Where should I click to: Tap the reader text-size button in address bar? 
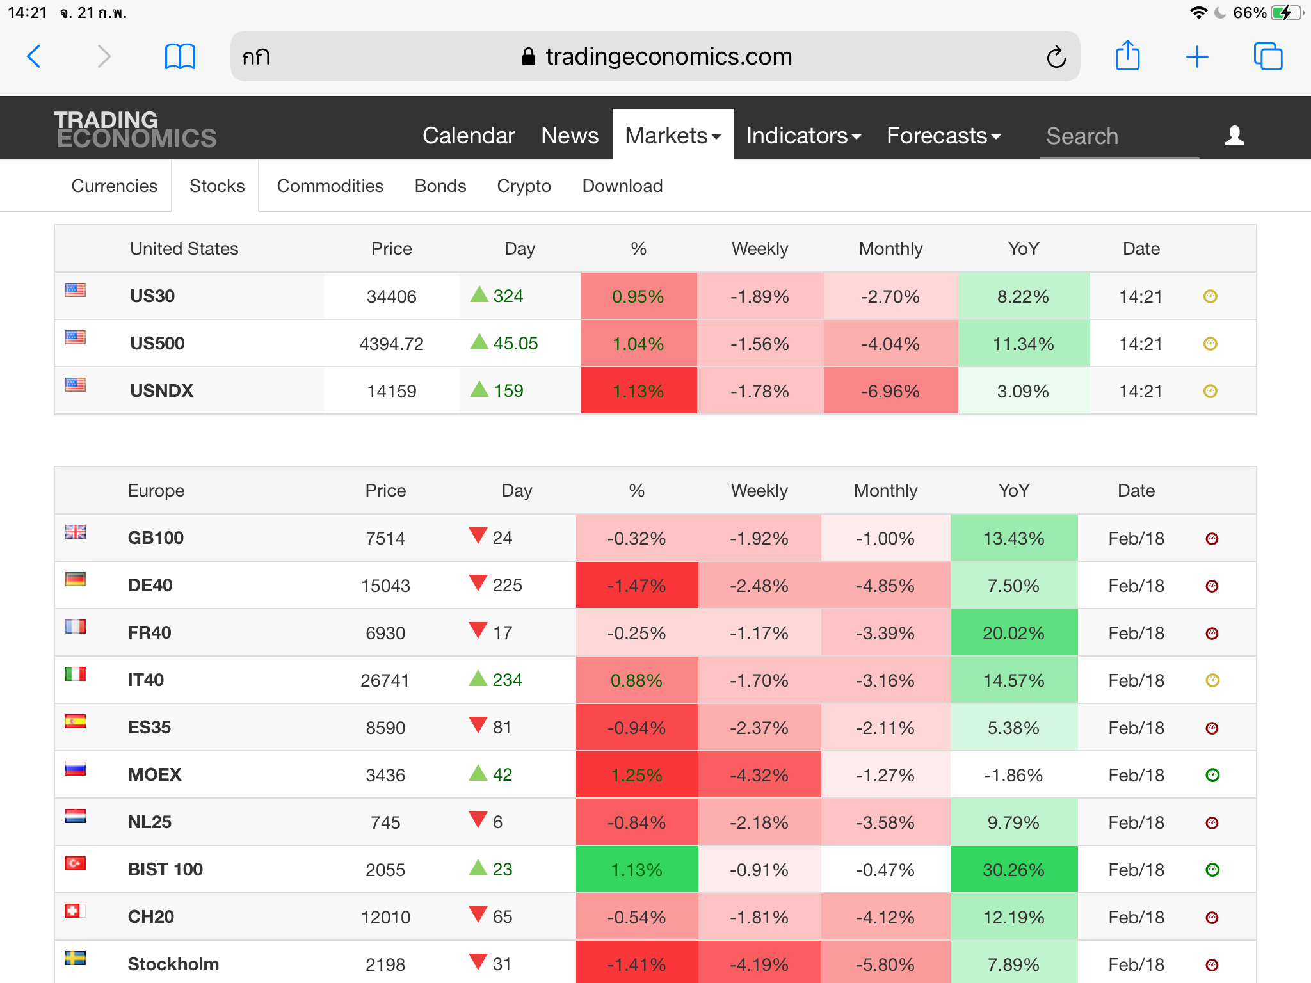256,57
